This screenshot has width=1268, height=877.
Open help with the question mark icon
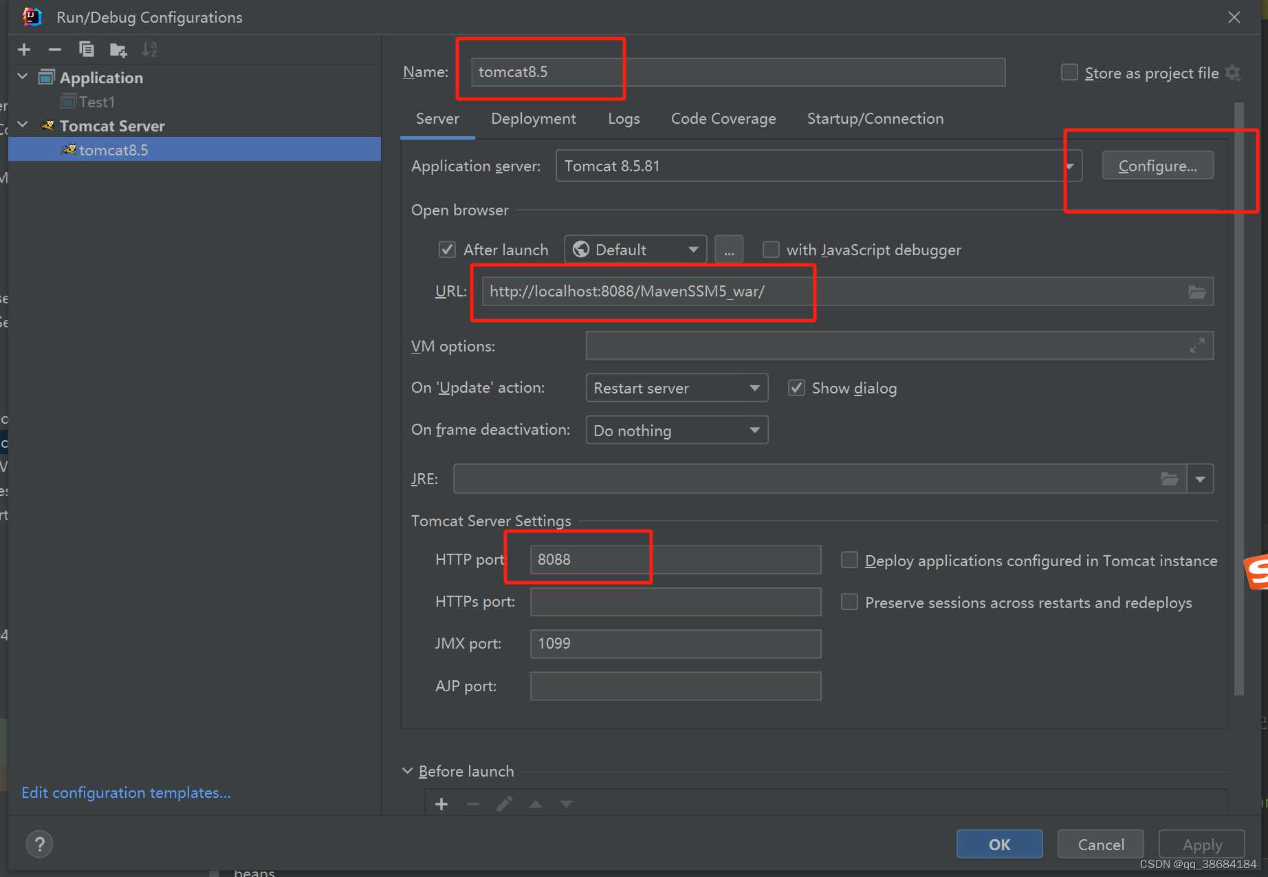click(40, 844)
